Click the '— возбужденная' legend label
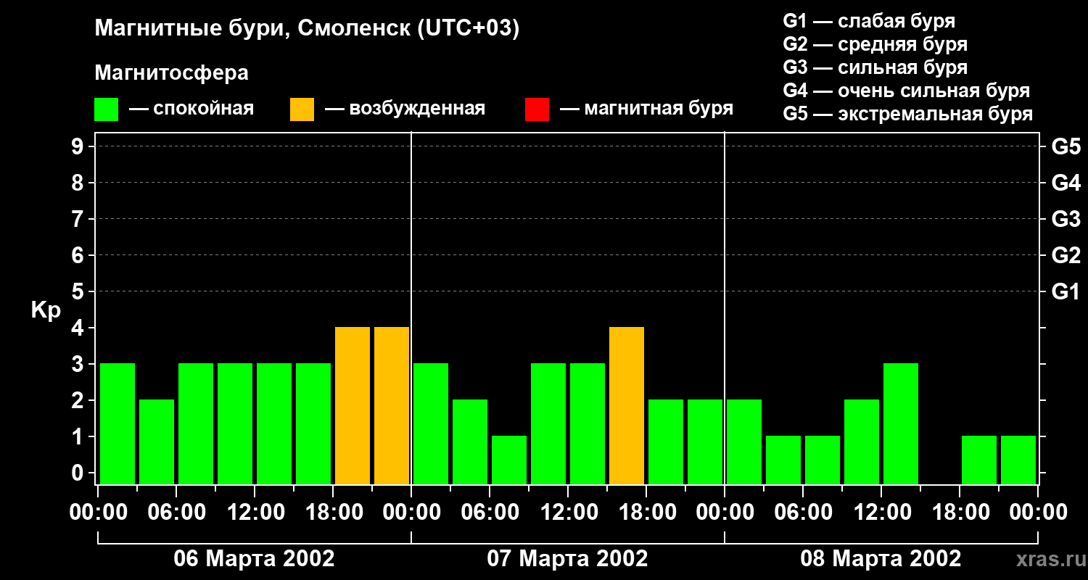This screenshot has height=580, width=1088. tap(405, 109)
